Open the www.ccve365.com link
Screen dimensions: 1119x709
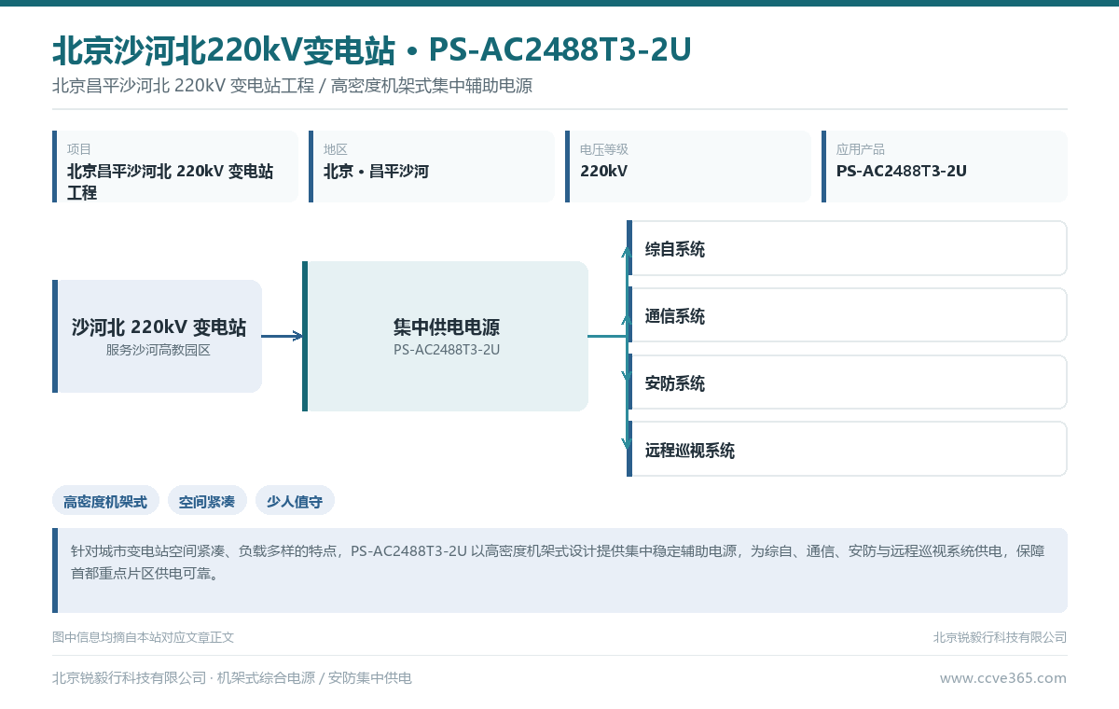point(1002,678)
